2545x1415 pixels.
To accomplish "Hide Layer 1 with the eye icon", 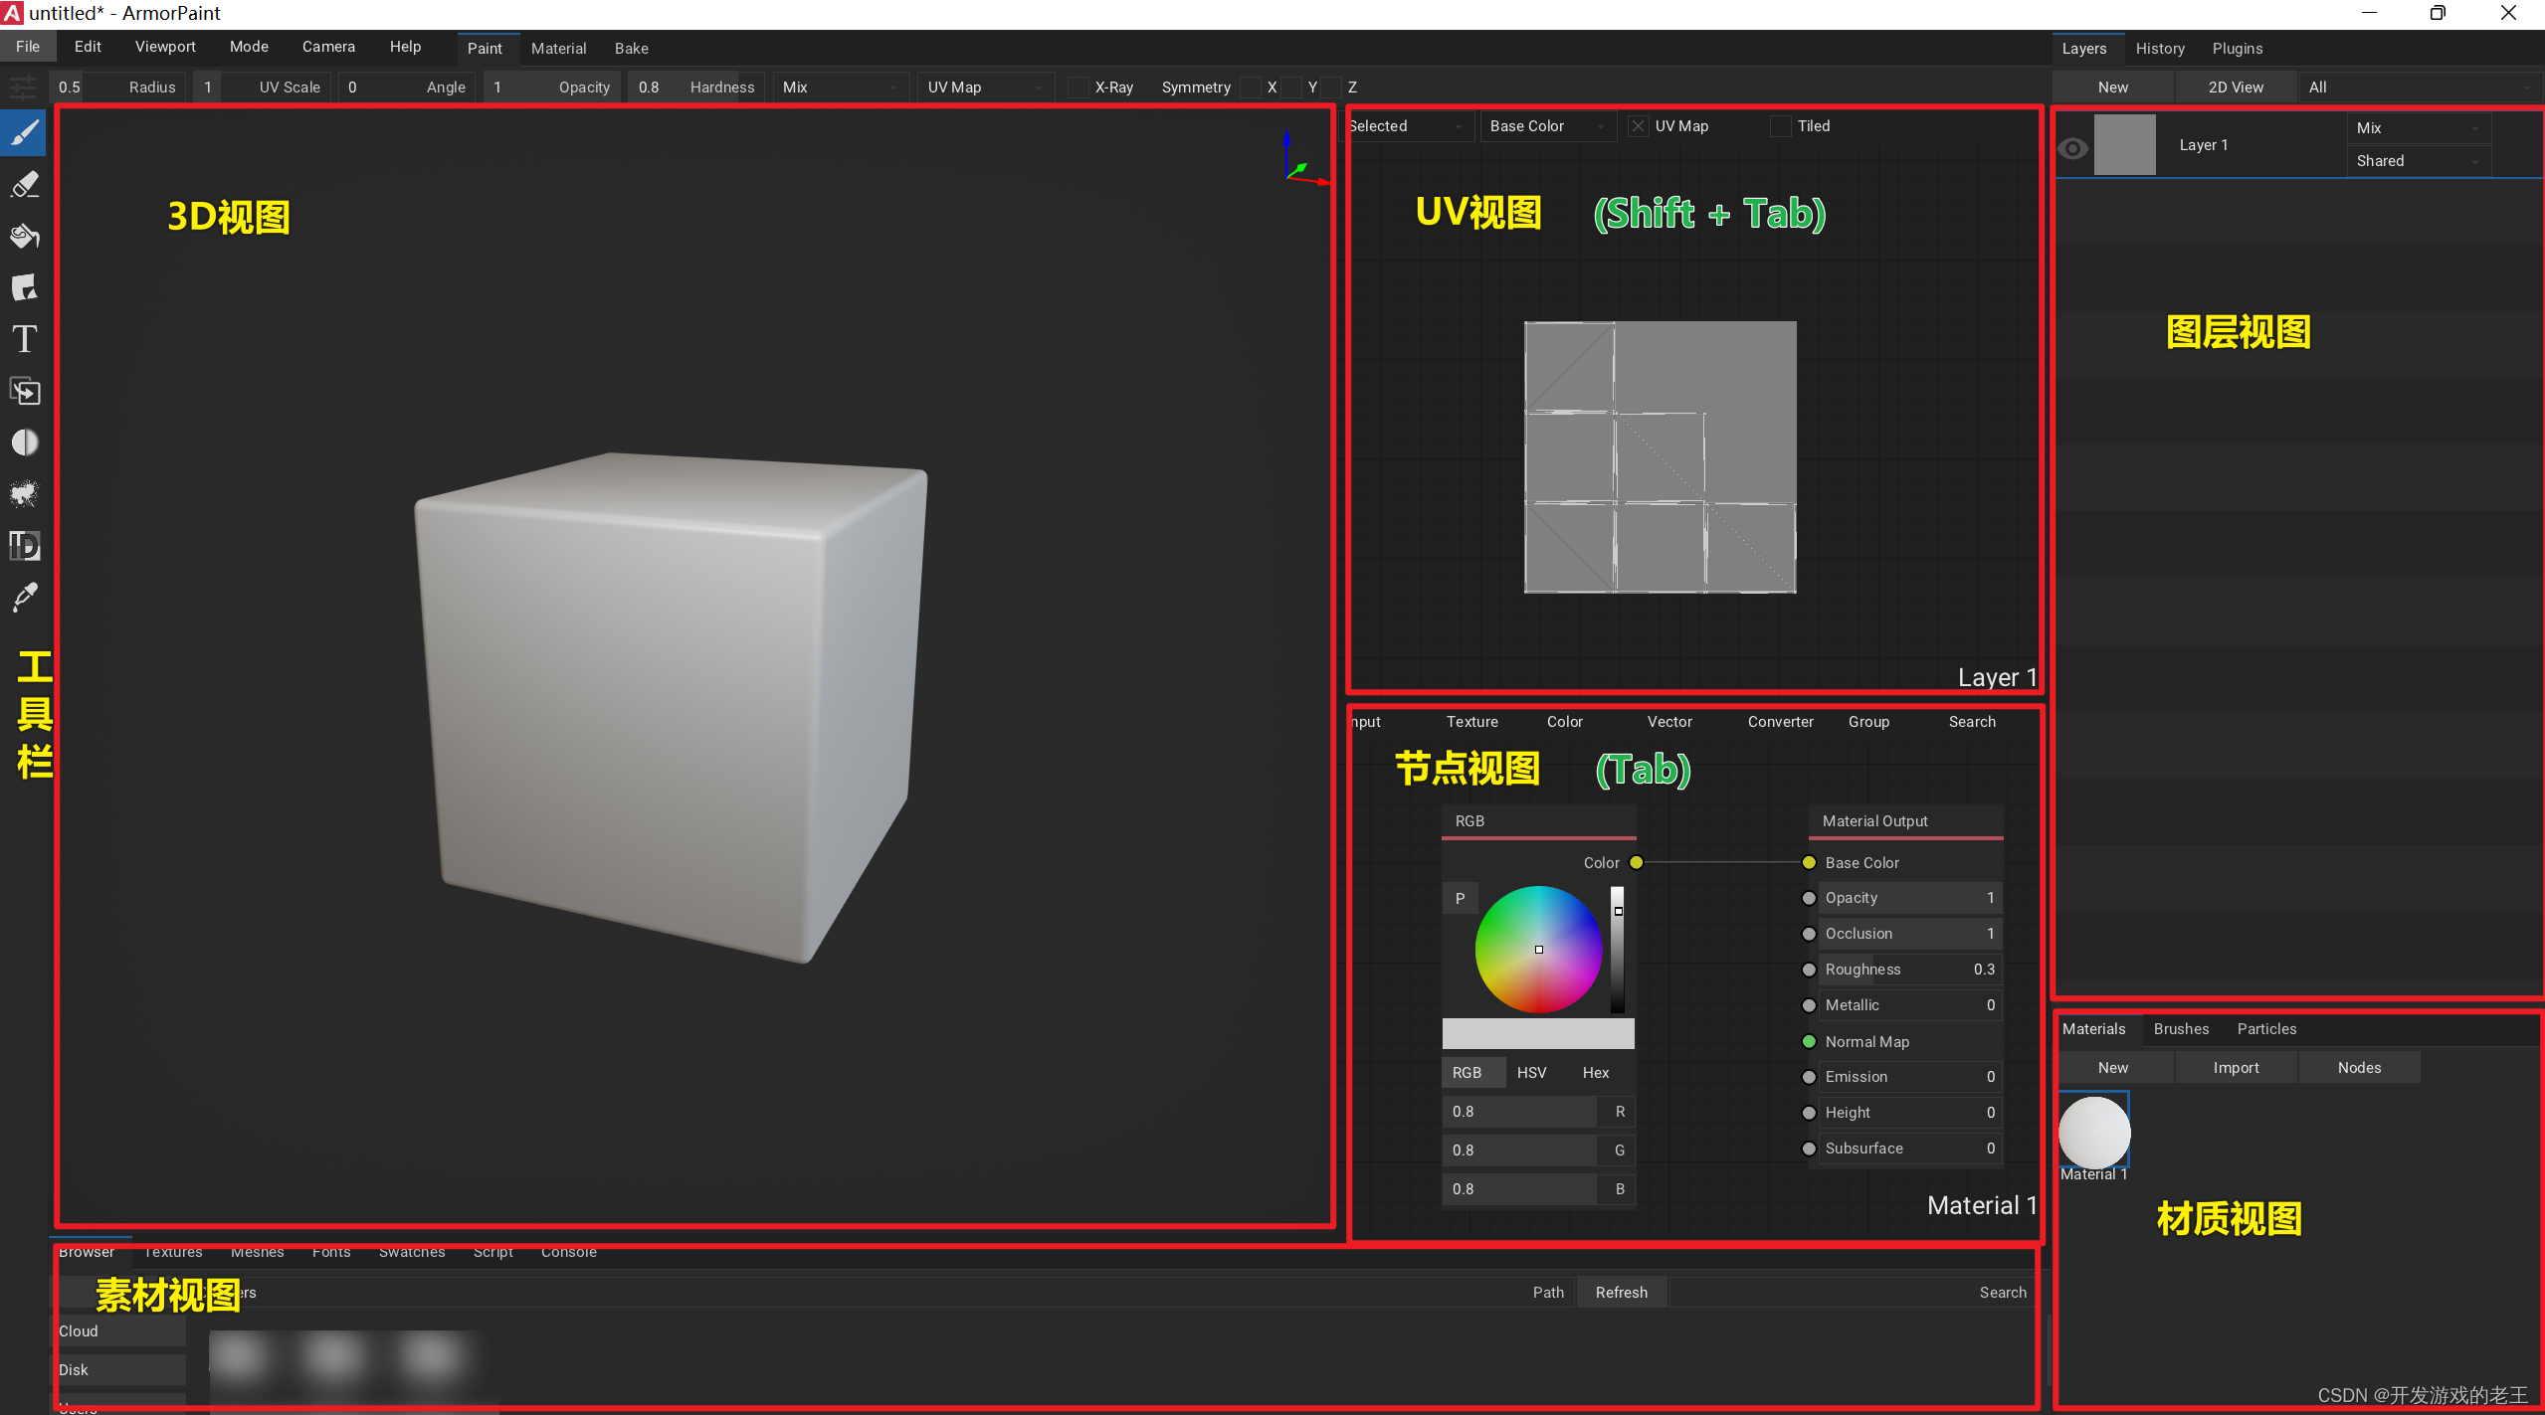I will tap(2072, 148).
